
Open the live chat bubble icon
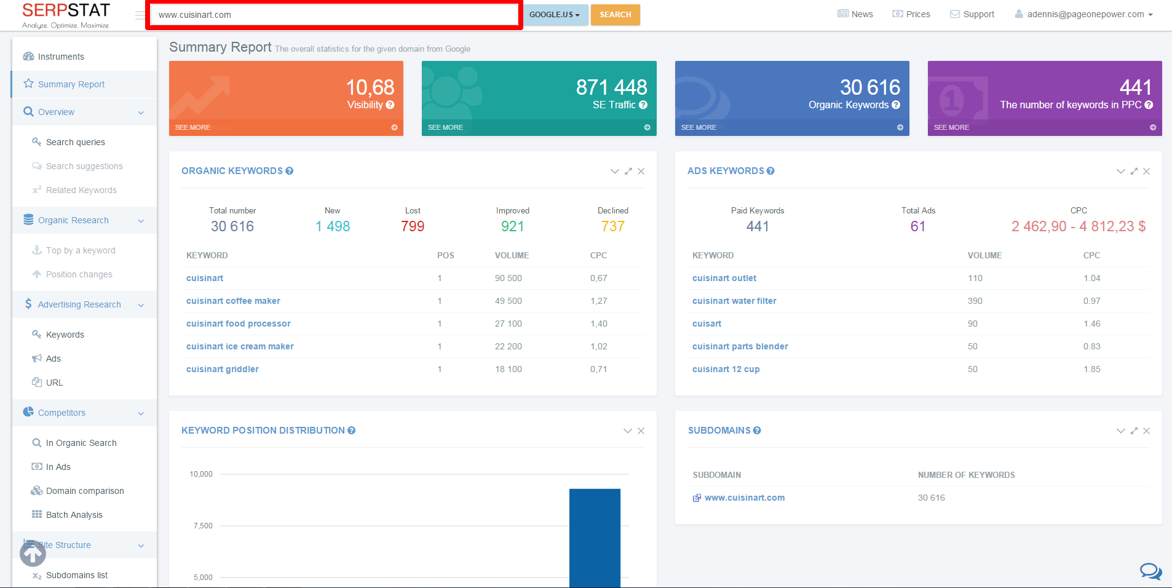point(1150,571)
